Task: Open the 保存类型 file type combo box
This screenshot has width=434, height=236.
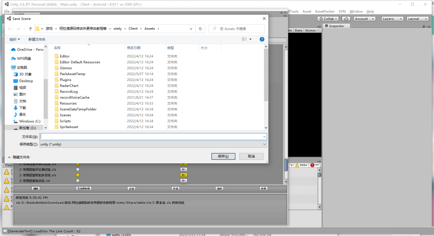Action: pos(153,144)
